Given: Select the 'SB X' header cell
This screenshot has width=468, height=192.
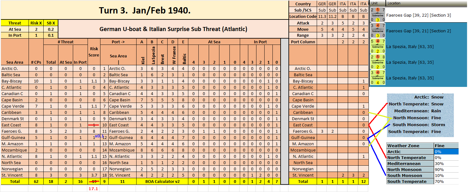Looking at the screenshot, I should 51,23.
